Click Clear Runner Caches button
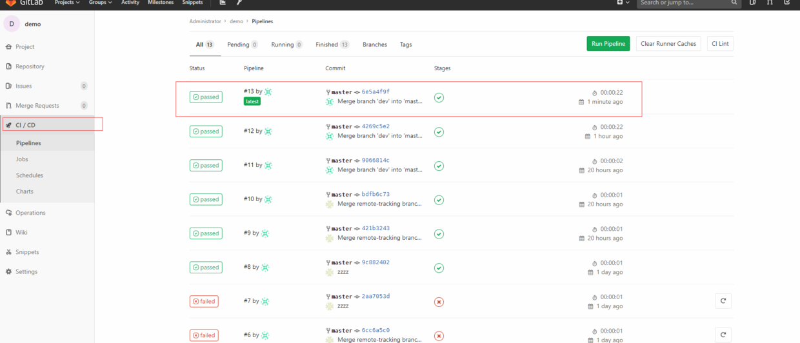The image size is (800, 343). (x=668, y=44)
